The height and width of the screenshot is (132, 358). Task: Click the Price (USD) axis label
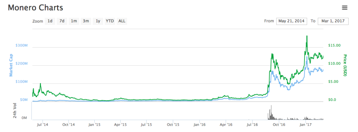tap(345, 65)
